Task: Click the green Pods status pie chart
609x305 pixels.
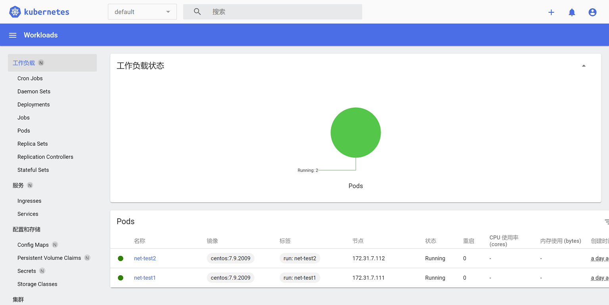Action: click(356, 133)
